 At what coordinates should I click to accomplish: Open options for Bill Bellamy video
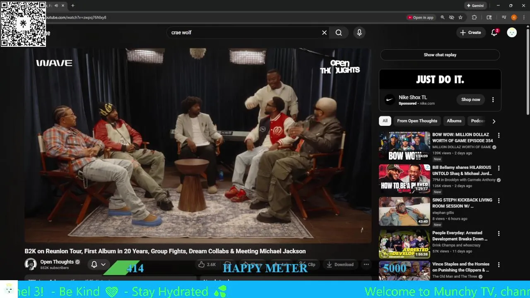tap(499, 168)
